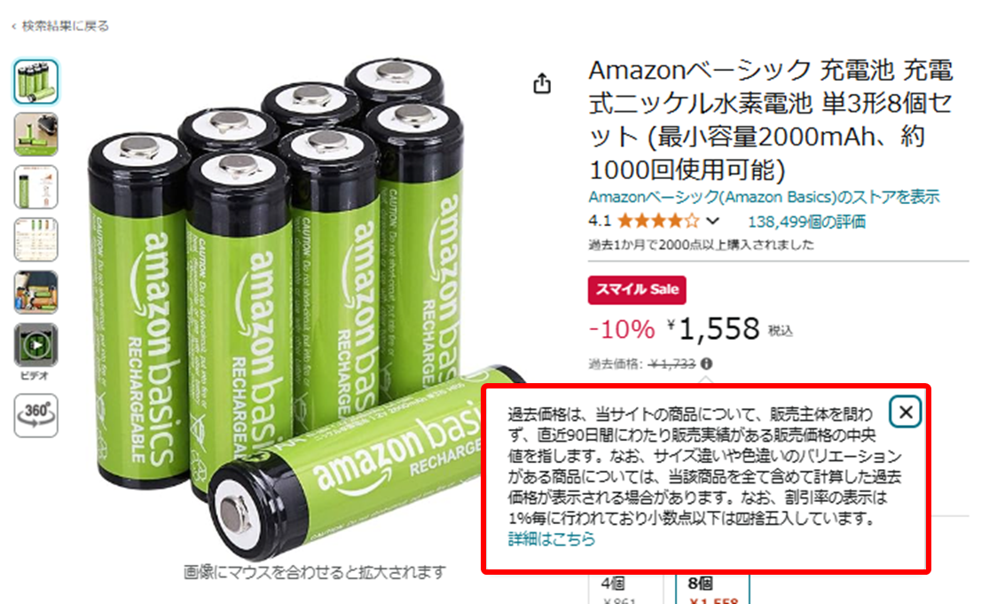Go back to search results
Viewport: 997px width, 604px height.
coord(60,26)
